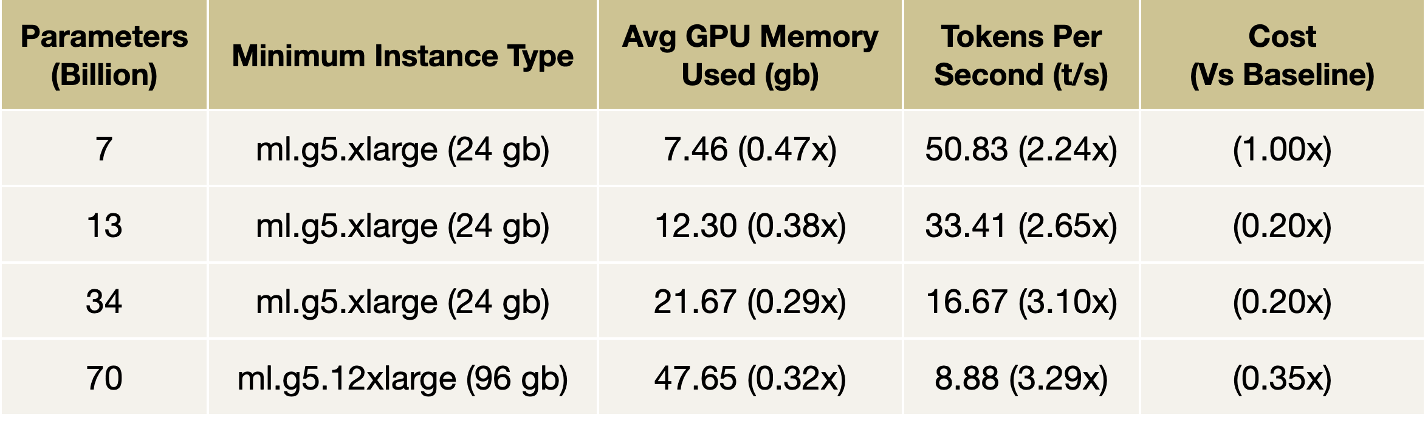Select the 12.30 (0.38x) memory cell
This screenshot has height=423, width=1428.
click(x=750, y=225)
